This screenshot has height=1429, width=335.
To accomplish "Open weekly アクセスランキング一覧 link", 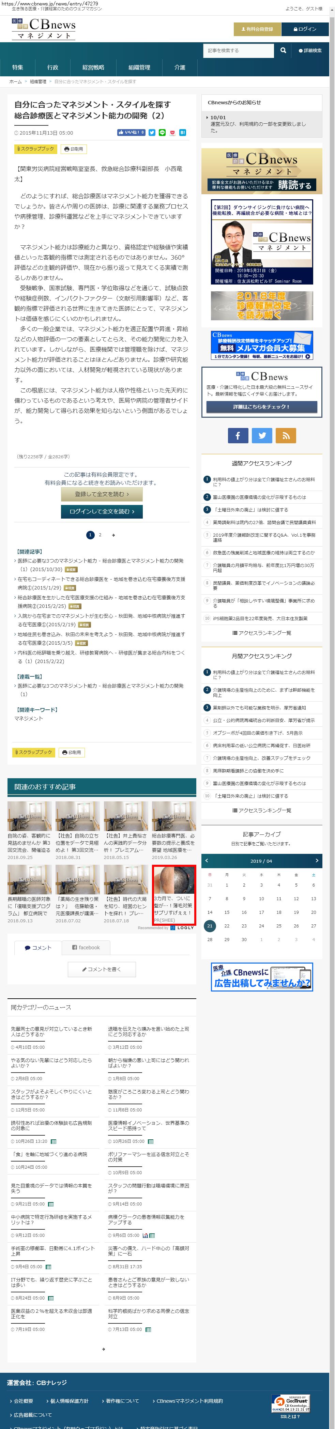I will (x=262, y=633).
